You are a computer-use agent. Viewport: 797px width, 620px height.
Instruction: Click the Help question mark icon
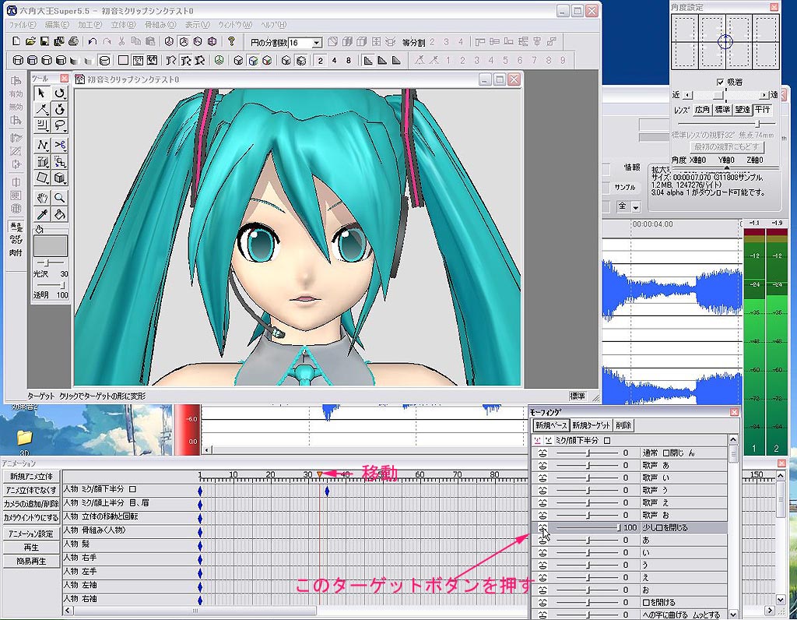[231, 42]
